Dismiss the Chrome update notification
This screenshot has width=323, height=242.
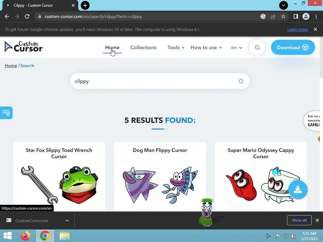click(315, 29)
